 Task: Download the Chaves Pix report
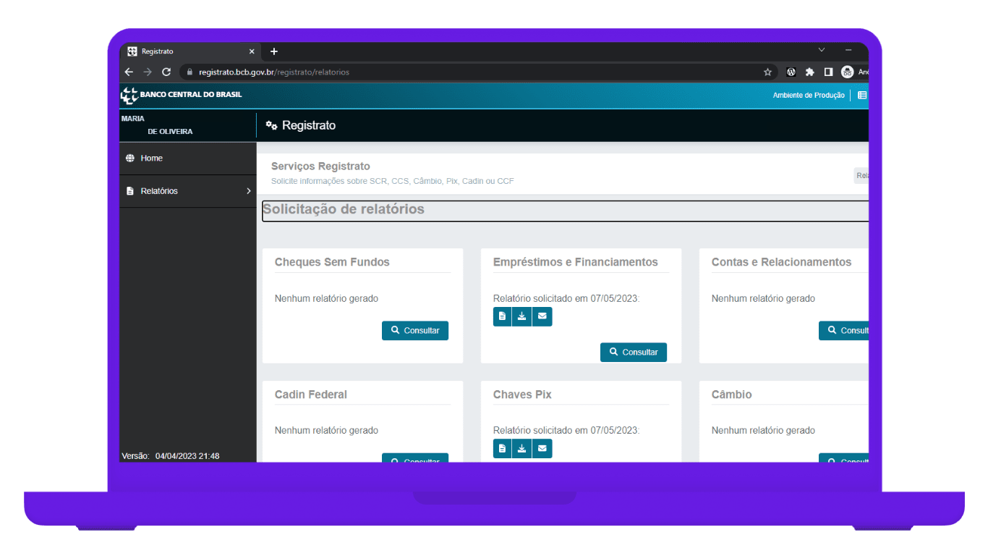coord(521,449)
